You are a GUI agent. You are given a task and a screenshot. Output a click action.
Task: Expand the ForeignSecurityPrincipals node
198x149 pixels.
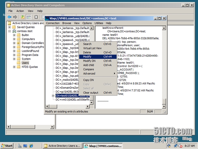14,47
